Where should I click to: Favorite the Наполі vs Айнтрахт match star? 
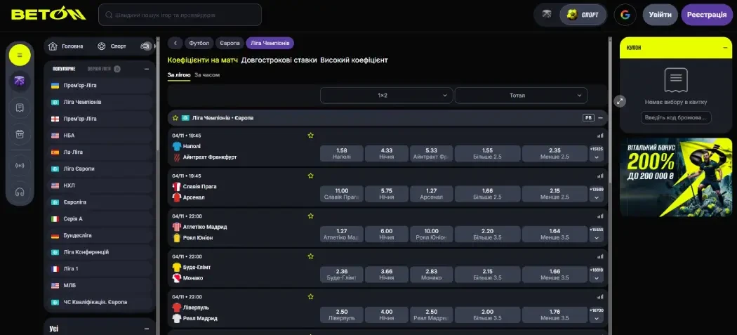(x=310, y=136)
